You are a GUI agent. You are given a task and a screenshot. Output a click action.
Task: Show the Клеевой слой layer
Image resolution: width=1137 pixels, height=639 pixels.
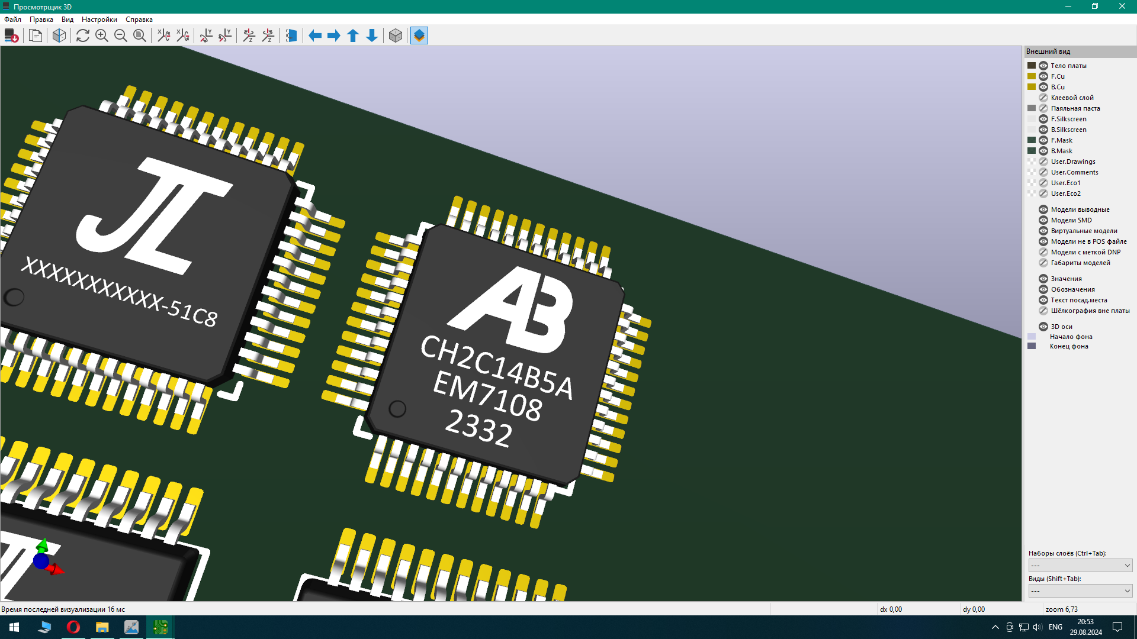click(x=1043, y=98)
